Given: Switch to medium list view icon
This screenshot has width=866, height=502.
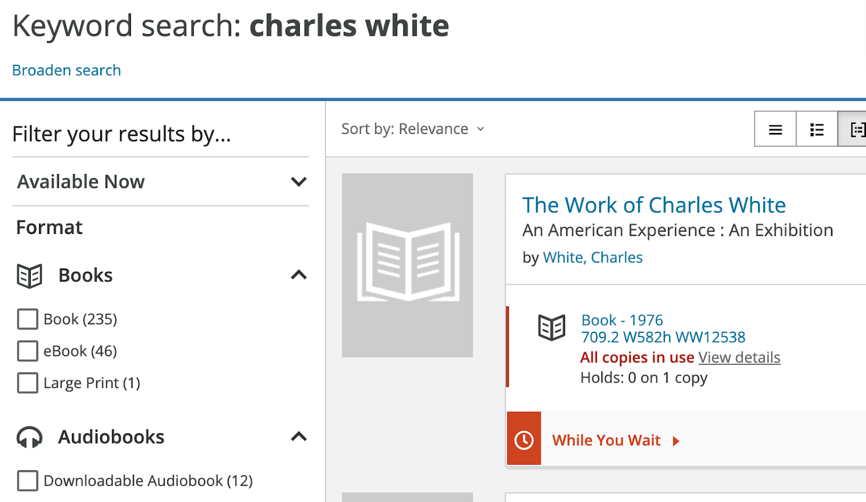Looking at the screenshot, I should point(817,129).
